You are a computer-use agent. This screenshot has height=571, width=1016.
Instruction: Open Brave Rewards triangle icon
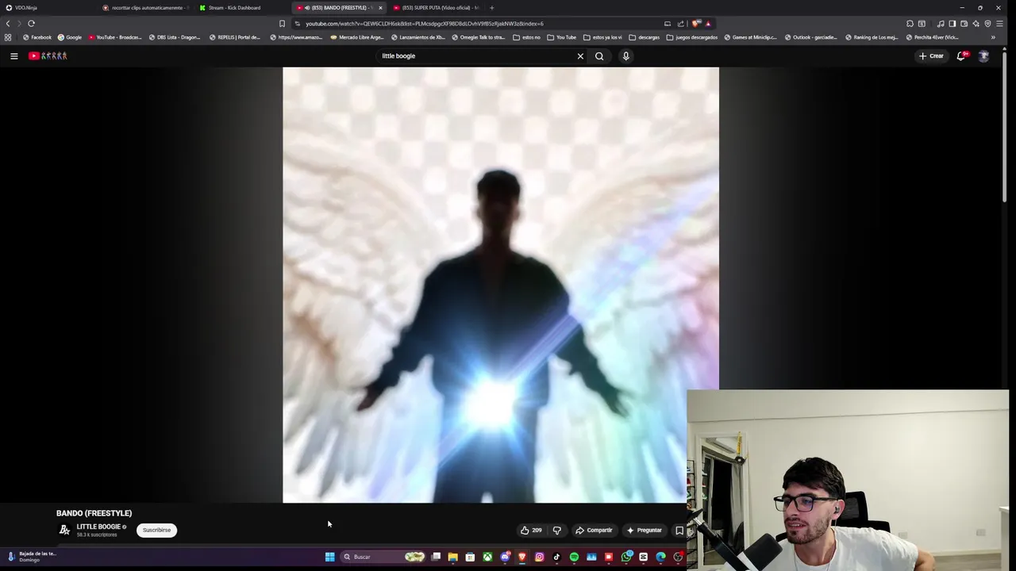(x=708, y=23)
